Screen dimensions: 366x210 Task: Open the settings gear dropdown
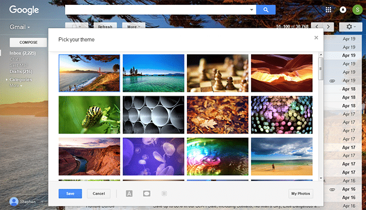click(350, 27)
